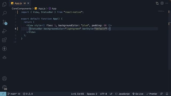The width and height of the screenshot is (171, 96).
Task: Split the editor to the right
Action: tap(162, 3)
